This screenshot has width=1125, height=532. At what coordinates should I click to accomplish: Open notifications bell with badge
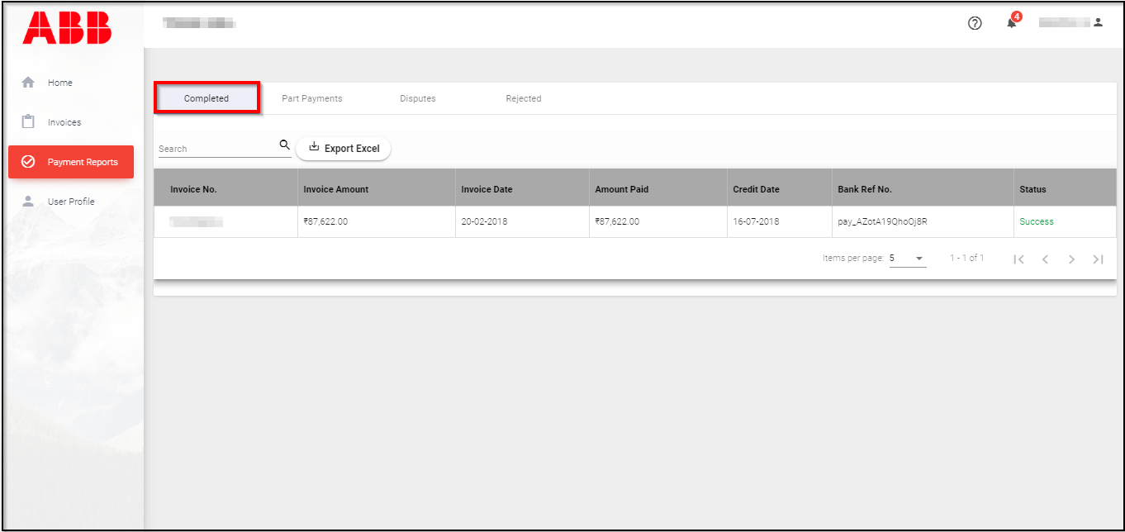[x=1012, y=23]
